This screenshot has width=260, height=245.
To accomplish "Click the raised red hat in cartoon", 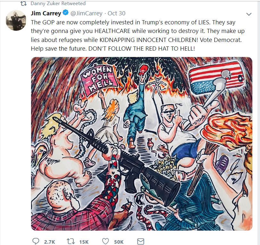I will [x=142, y=70].
